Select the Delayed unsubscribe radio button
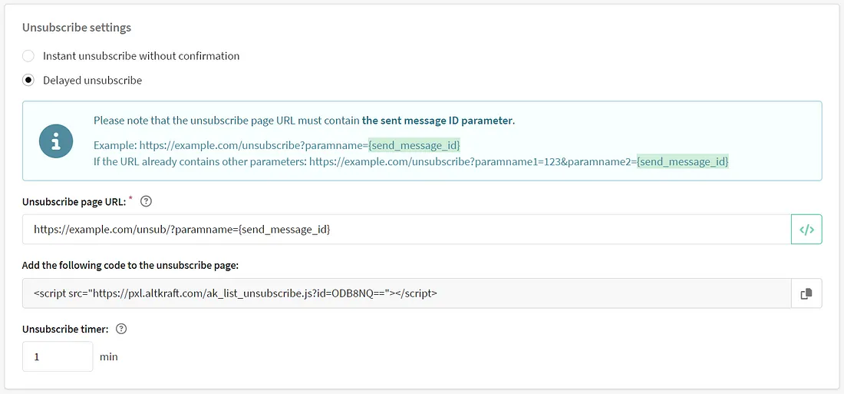 coord(28,81)
